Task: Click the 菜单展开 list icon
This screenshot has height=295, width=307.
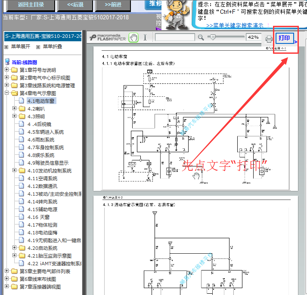Action: point(6,47)
